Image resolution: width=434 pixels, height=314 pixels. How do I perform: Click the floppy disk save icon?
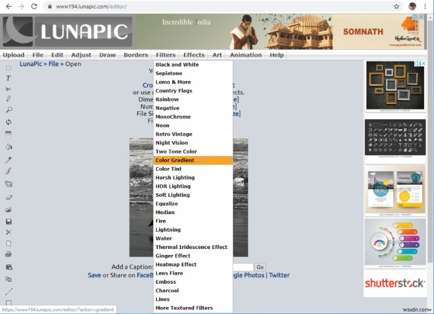(9, 222)
